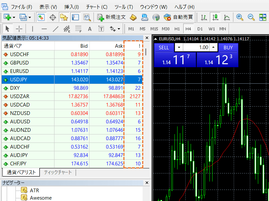Switch to line chart display

pyautogui.click(x=227, y=17)
